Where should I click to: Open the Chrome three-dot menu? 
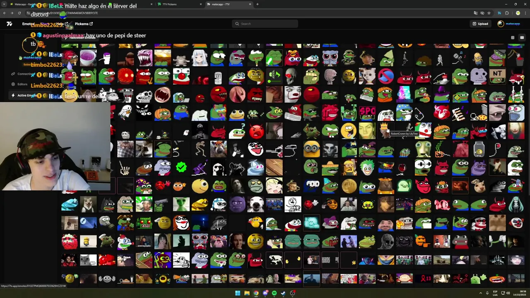(x=525, y=13)
